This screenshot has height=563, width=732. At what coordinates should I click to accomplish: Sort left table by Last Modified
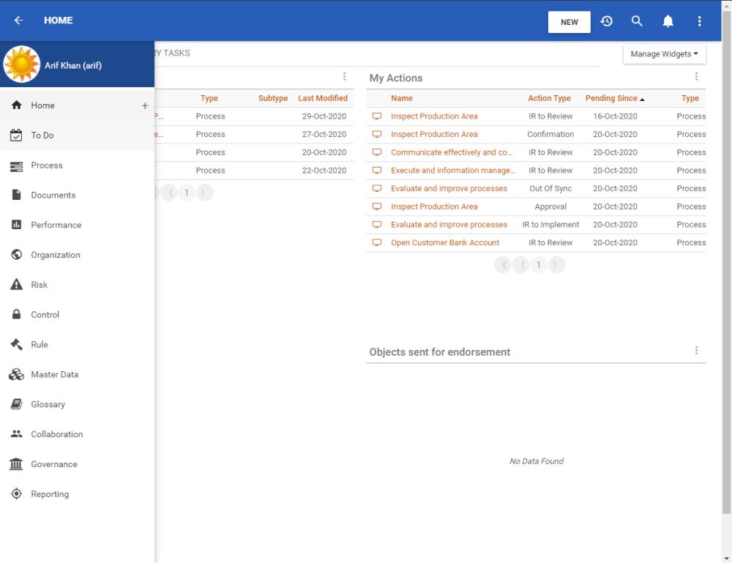(x=323, y=98)
